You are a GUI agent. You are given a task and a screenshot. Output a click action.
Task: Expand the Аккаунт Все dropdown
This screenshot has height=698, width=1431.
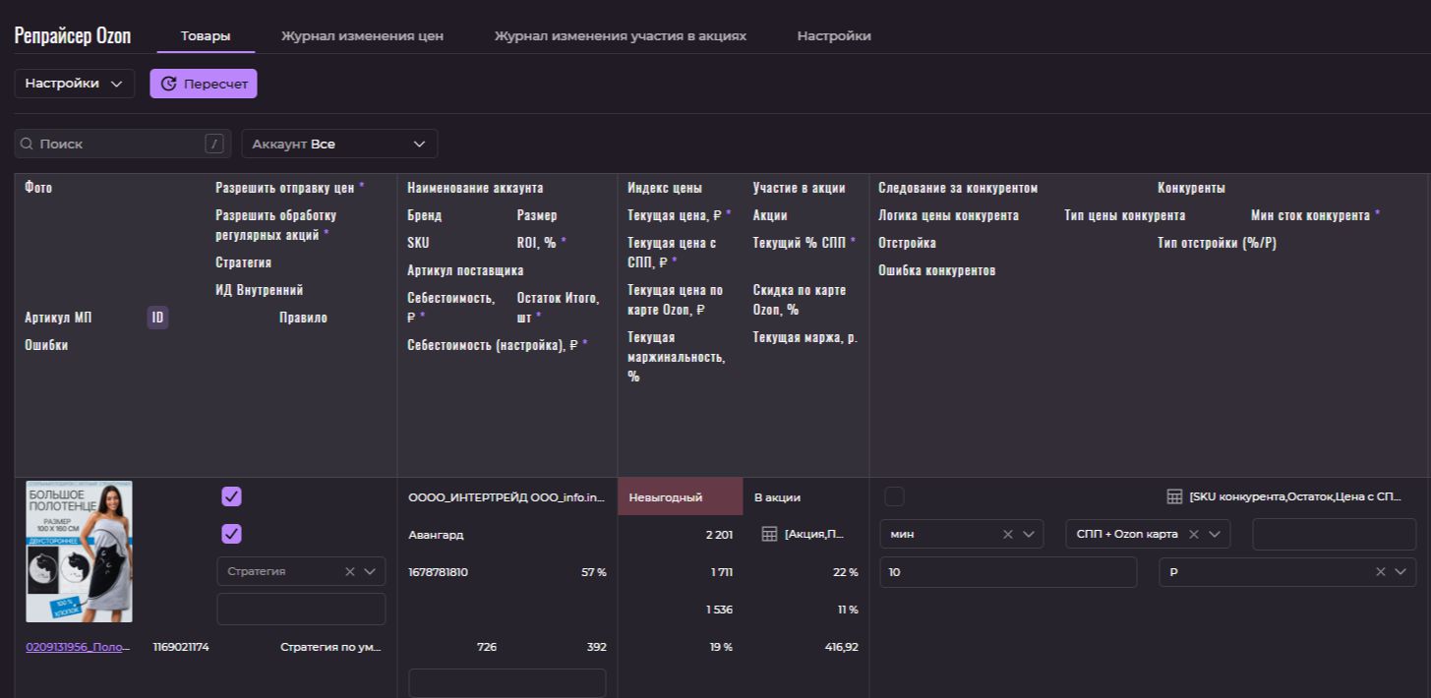coord(339,144)
